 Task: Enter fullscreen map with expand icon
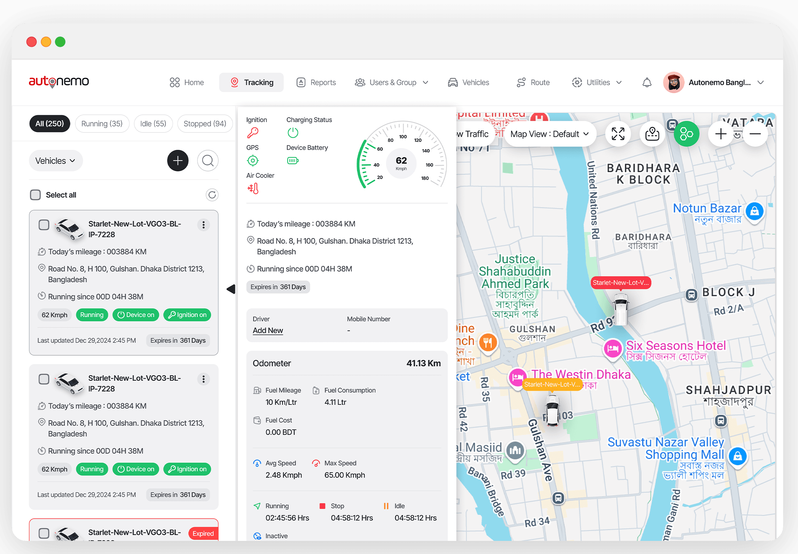click(x=618, y=134)
